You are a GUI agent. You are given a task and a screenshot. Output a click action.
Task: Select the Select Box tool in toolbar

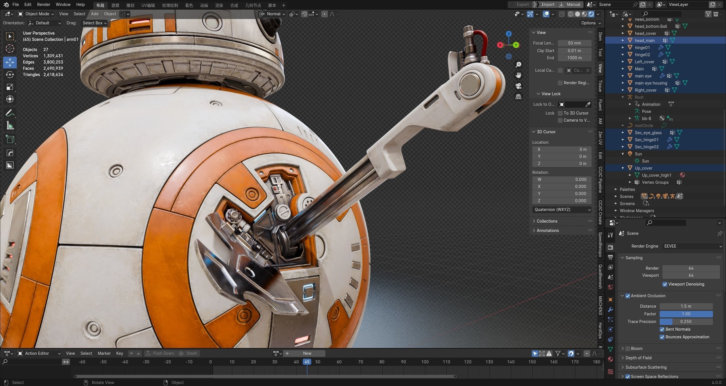[x=10, y=36]
